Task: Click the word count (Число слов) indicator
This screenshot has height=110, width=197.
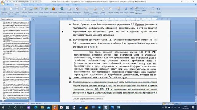Action: pos(20,104)
